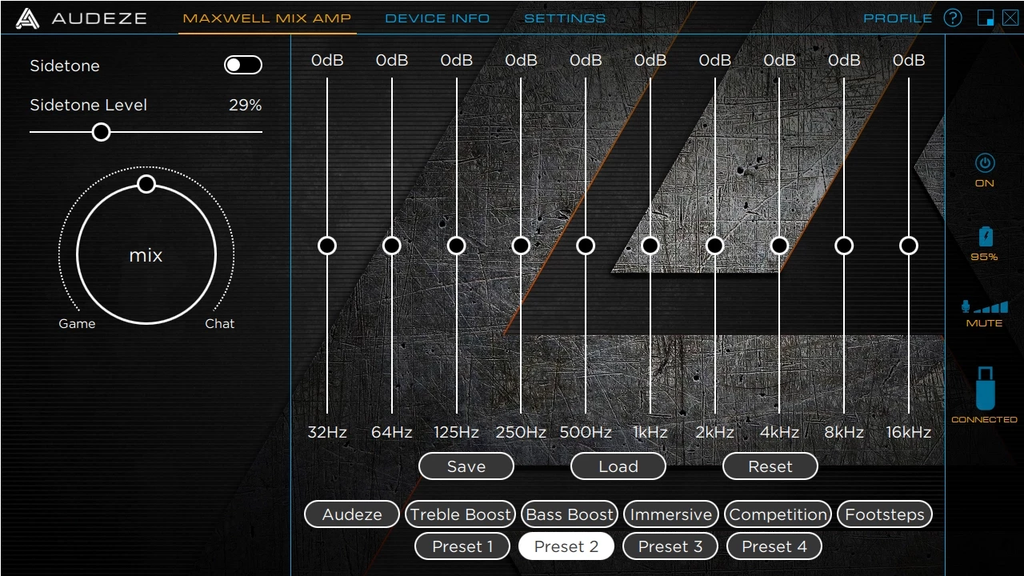
Task: Choose Preset 2
Action: pos(566,546)
